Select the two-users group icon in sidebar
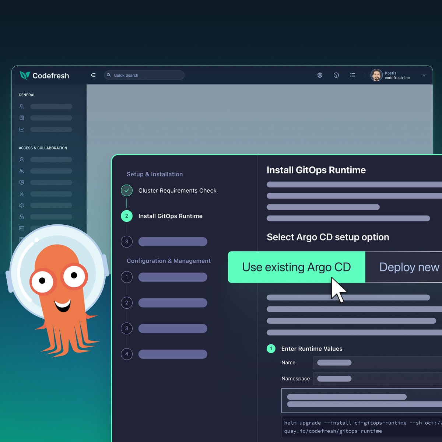This screenshot has height=442, width=442. pos(22,171)
